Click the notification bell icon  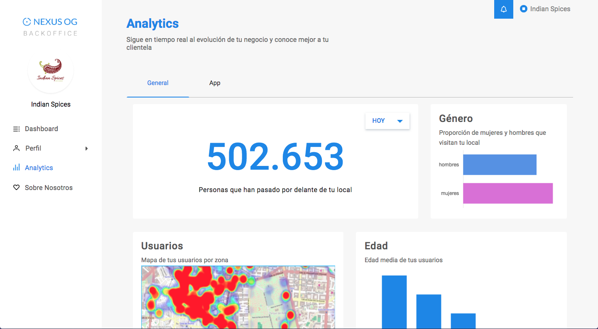click(x=504, y=9)
